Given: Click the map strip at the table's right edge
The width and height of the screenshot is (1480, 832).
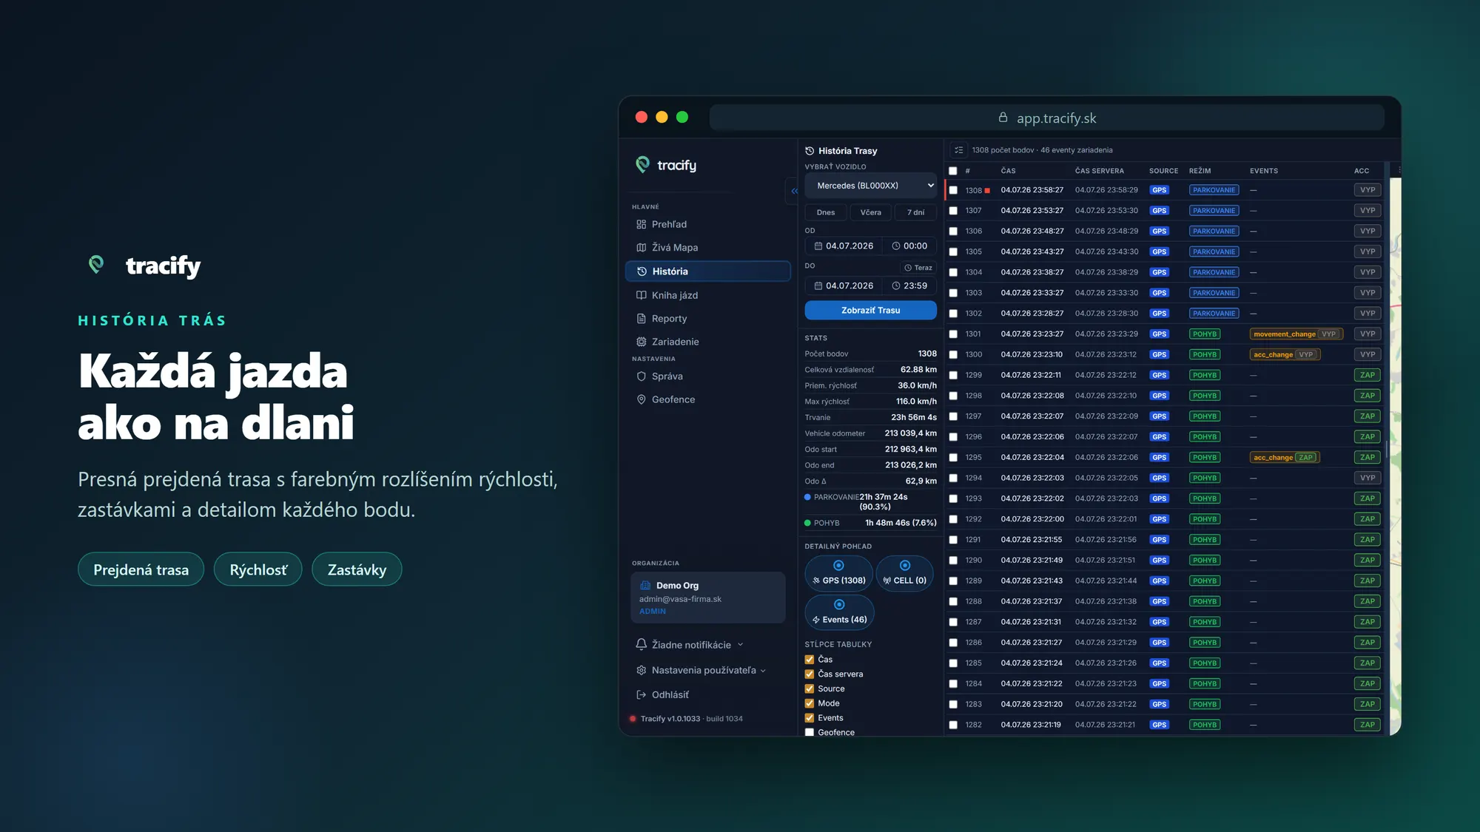Looking at the screenshot, I should coord(1395,456).
